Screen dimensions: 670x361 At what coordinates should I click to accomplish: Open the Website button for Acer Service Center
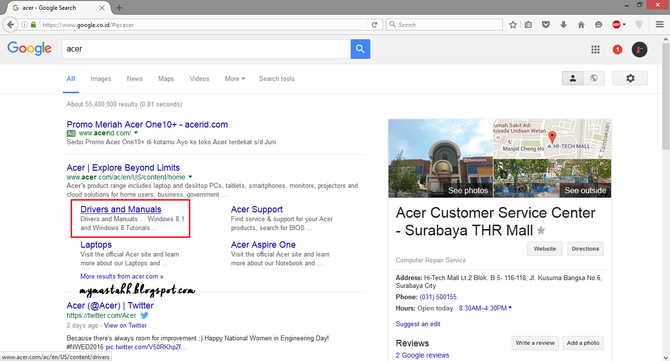(545, 249)
